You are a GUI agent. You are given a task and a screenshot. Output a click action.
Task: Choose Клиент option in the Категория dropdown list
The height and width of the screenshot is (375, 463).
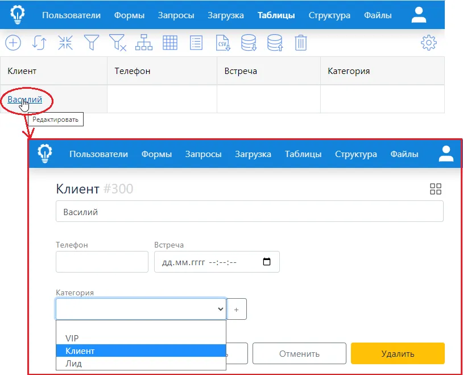(141, 351)
